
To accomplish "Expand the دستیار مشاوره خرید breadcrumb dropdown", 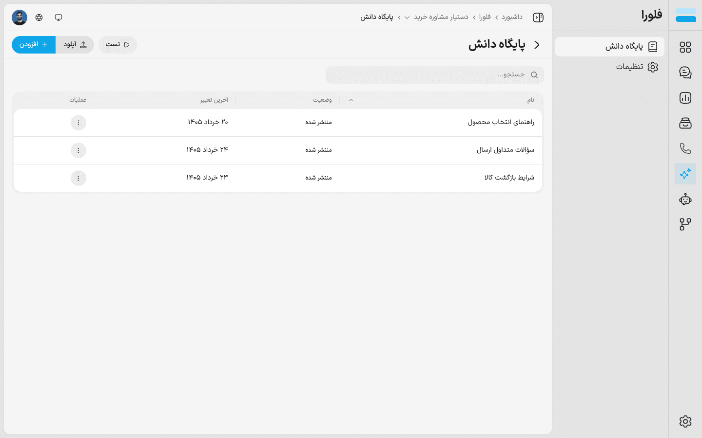I will point(407,18).
